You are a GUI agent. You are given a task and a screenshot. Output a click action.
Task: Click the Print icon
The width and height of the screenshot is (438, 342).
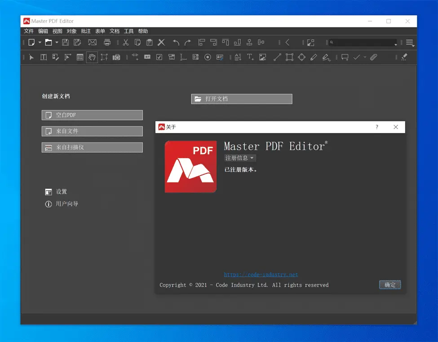[x=107, y=43]
